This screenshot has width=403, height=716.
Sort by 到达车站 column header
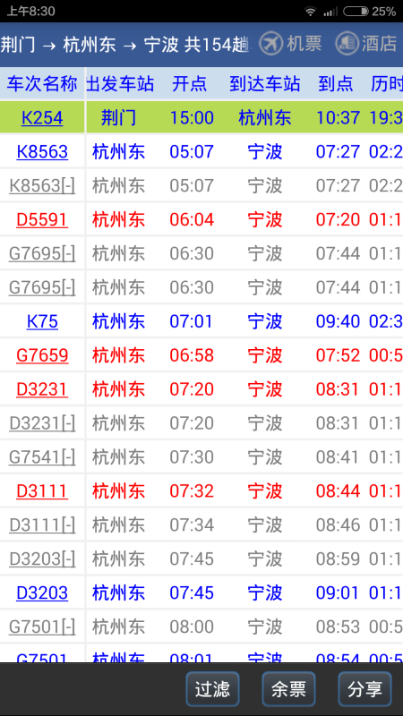(x=265, y=84)
